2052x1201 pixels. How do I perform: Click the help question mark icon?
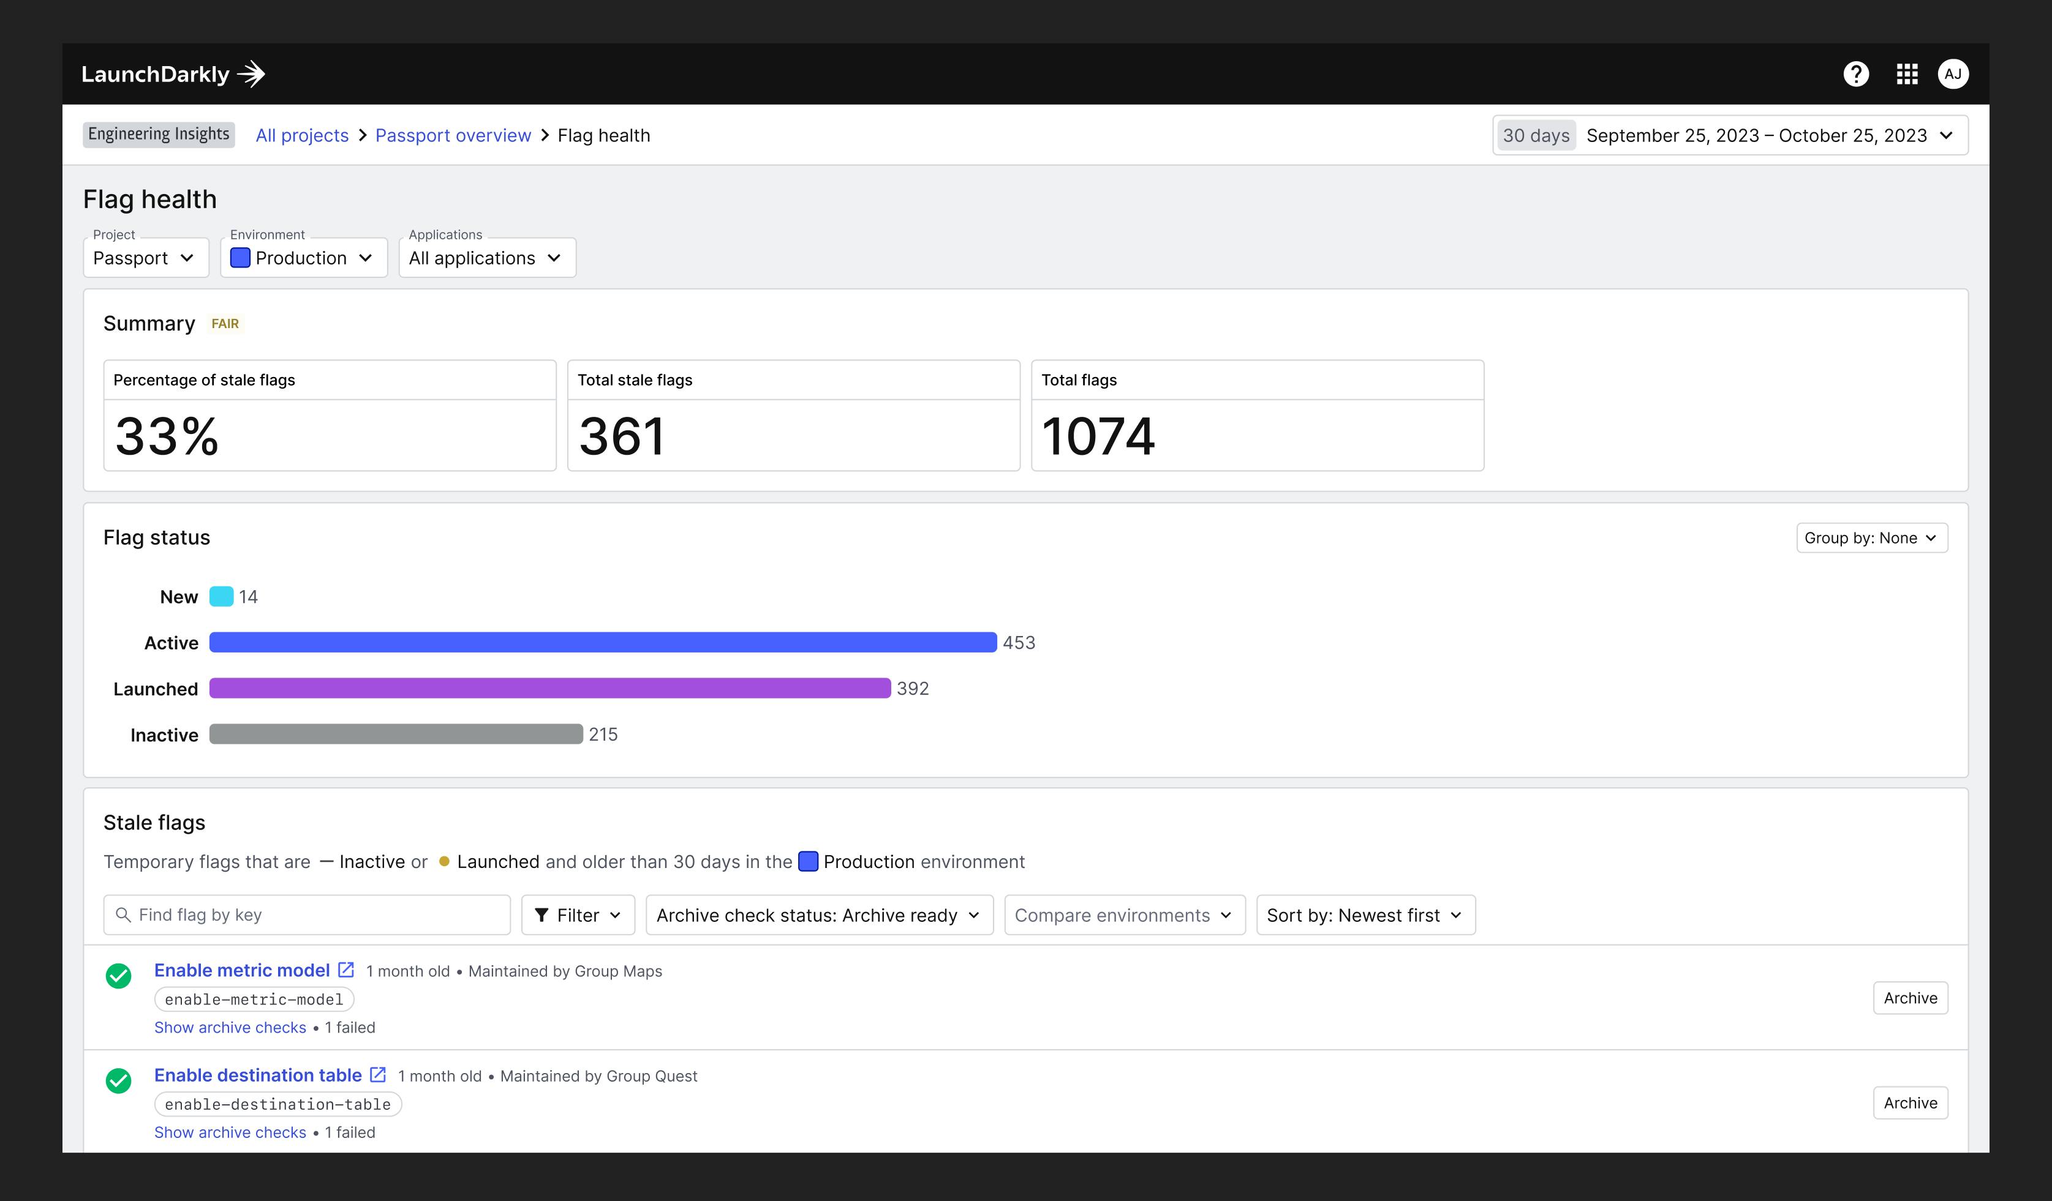[x=1856, y=74]
